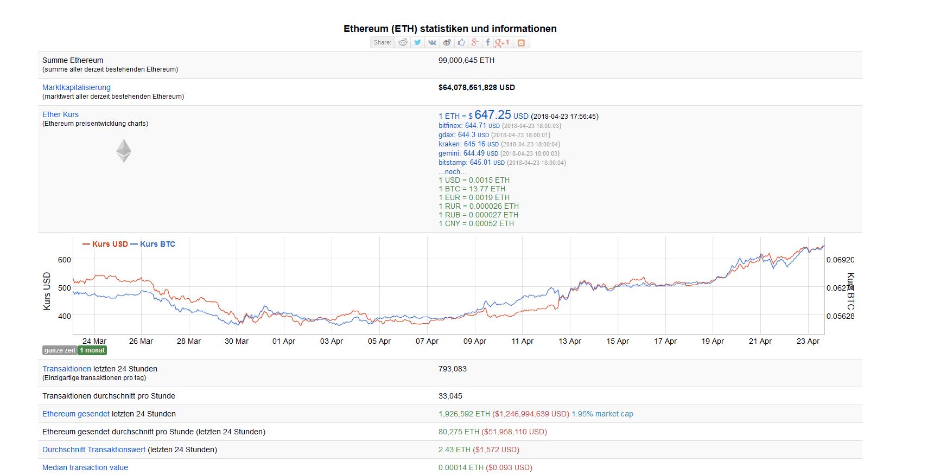
Task: Open the Ethereum gesendet link
Action: coord(76,414)
